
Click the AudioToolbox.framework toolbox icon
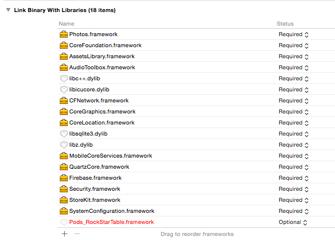coord(64,67)
